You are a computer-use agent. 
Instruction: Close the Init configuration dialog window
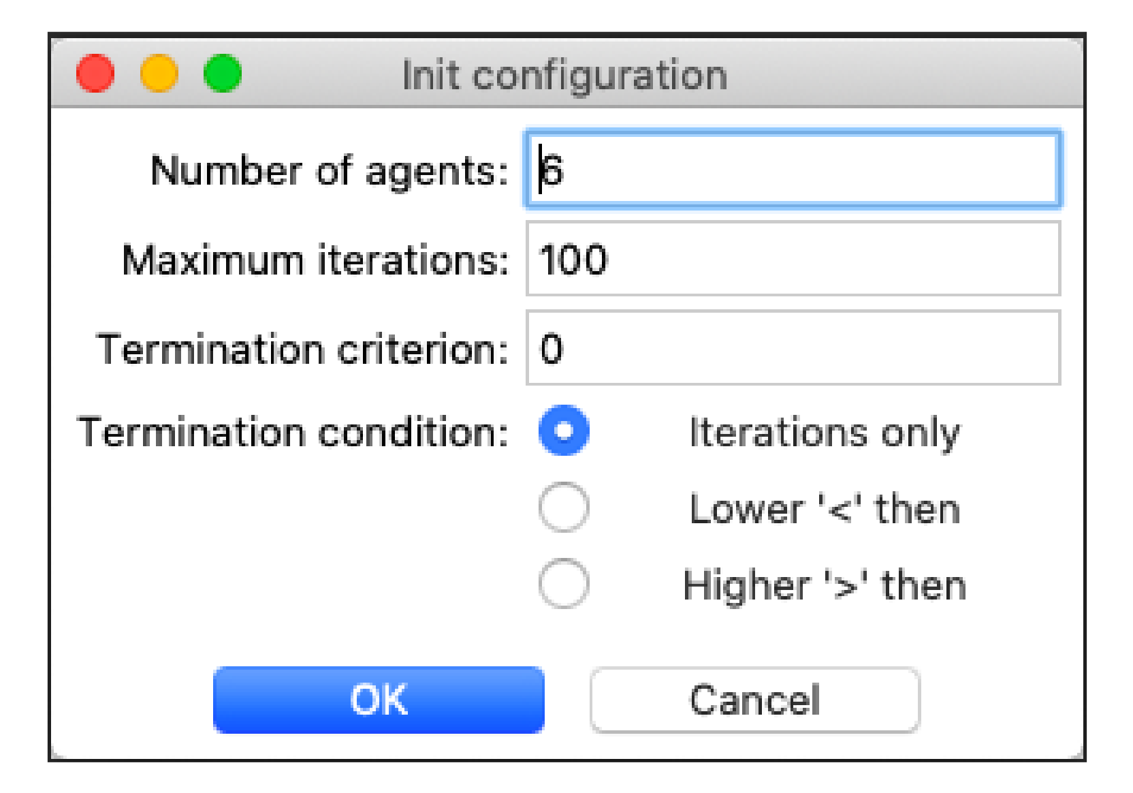(95, 73)
